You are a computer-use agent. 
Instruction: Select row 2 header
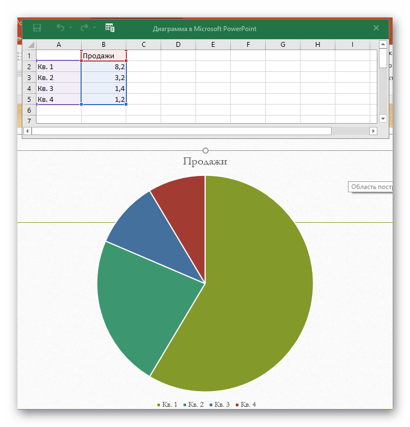tap(29, 66)
